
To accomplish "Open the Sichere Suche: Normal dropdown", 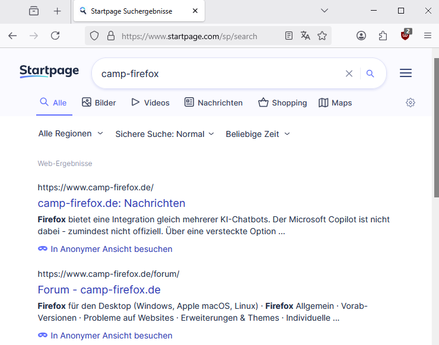I will pyautogui.click(x=164, y=134).
